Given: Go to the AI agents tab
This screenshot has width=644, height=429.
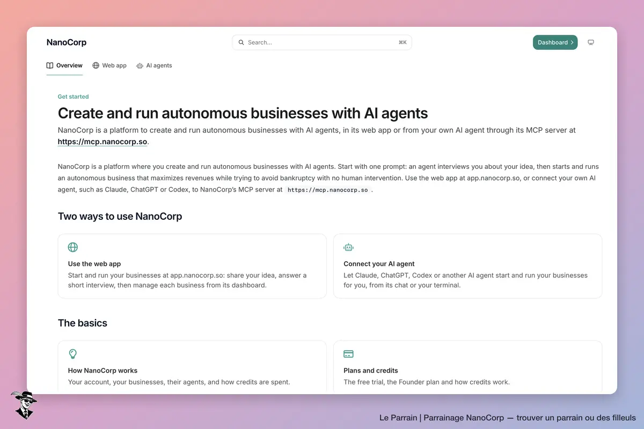Looking at the screenshot, I should click(154, 65).
